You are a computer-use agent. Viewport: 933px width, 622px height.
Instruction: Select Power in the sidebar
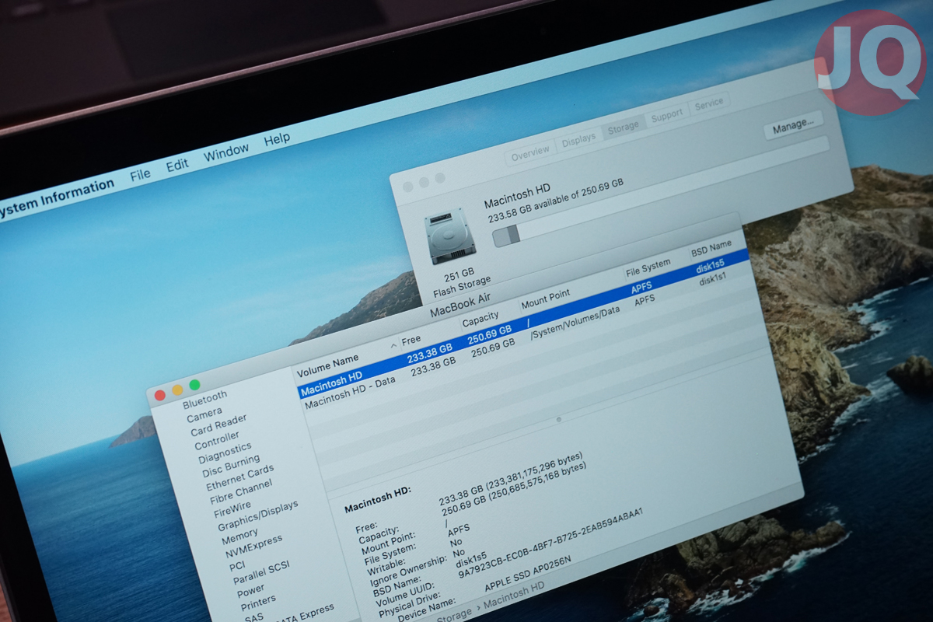250,591
